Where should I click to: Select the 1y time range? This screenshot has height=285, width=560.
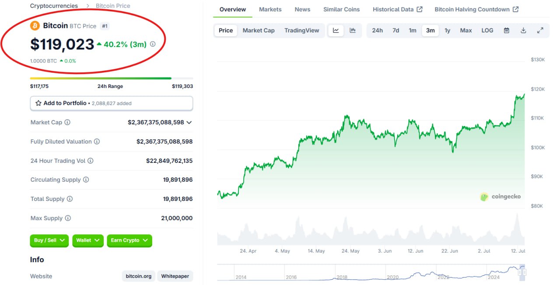click(x=447, y=31)
